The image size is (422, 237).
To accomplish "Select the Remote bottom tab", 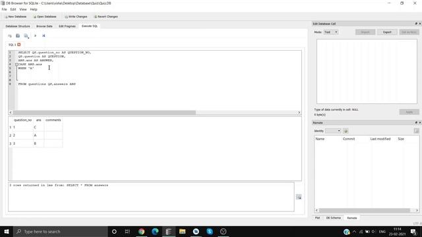I will point(351,218).
